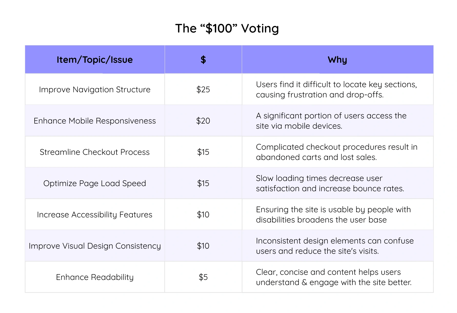
Task: Click the Enhance Mobile Responsiveness cell
Action: 95,121
